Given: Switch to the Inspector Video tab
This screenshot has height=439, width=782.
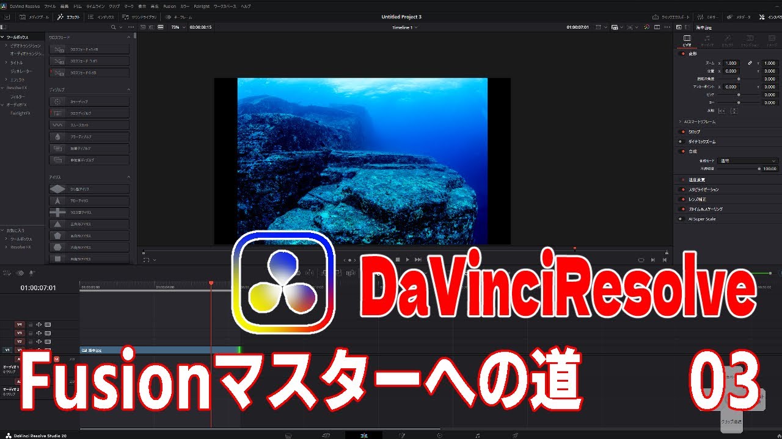Looking at the screenshot, I should (687, 41).
